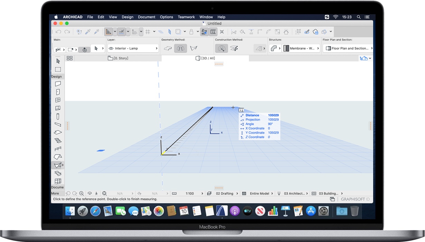Select the Measure tool in the toolbar

(213, 32)
